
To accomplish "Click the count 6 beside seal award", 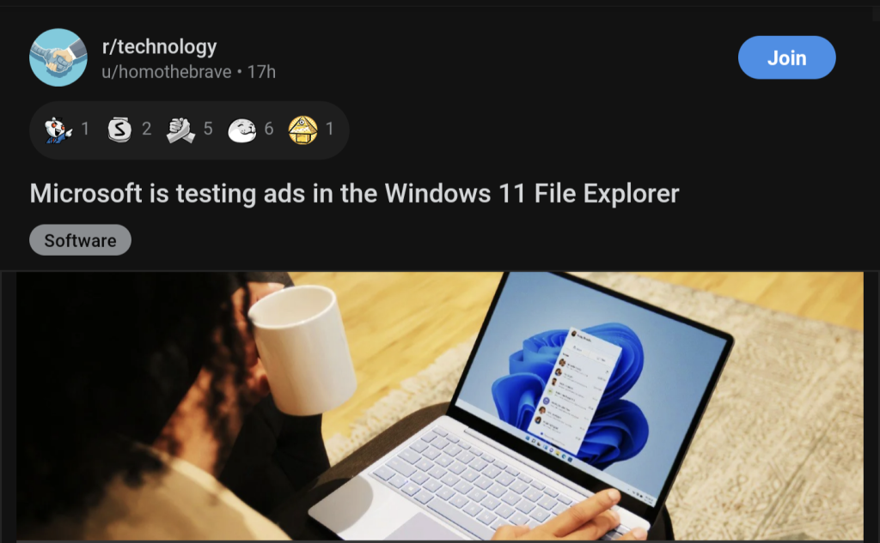I will tap(269, 129).
